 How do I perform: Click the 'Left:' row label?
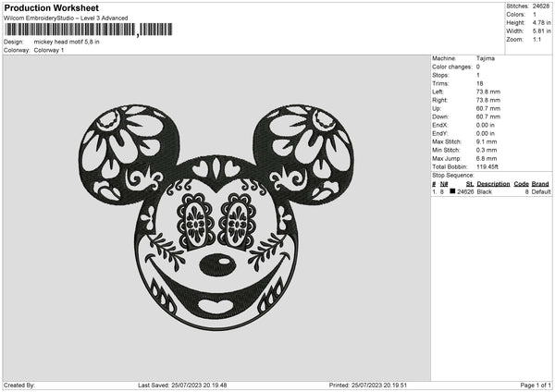[438, 92]
